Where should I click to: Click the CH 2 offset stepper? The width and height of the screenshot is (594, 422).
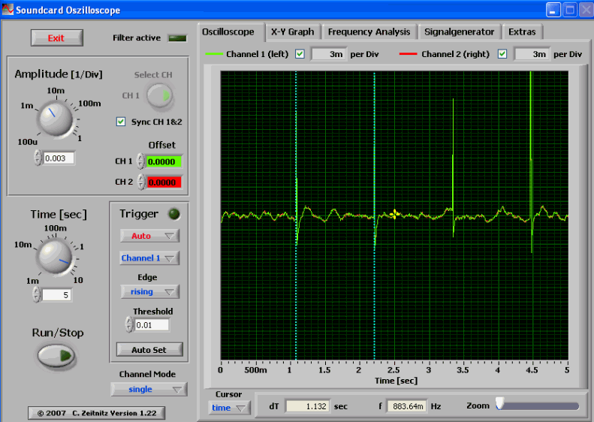pyautogui.click(x=141, y=182)
